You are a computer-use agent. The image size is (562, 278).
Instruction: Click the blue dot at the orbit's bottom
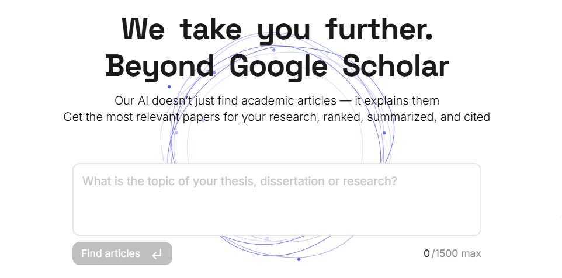(299, 259)
